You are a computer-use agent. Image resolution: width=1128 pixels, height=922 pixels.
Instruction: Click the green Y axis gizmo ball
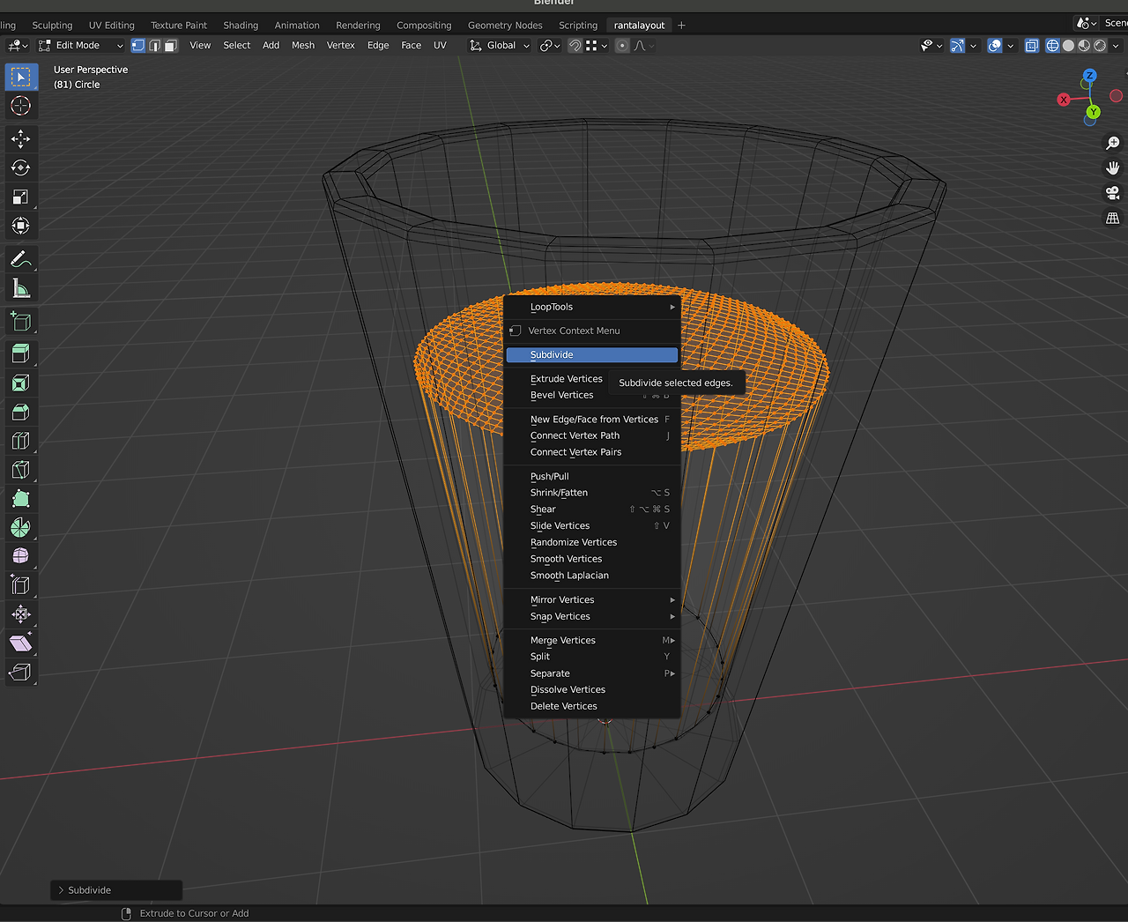pos(1093,112)
